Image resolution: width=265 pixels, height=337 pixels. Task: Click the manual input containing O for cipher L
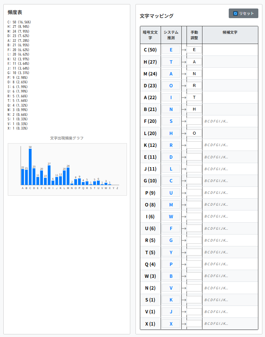[194, 133]
